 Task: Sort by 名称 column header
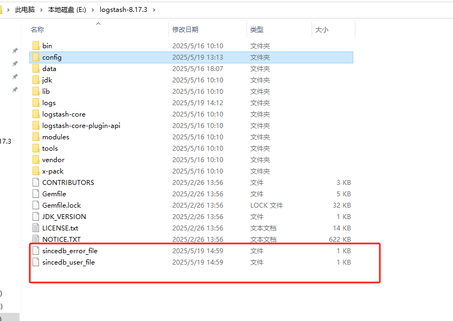(37, 29)
